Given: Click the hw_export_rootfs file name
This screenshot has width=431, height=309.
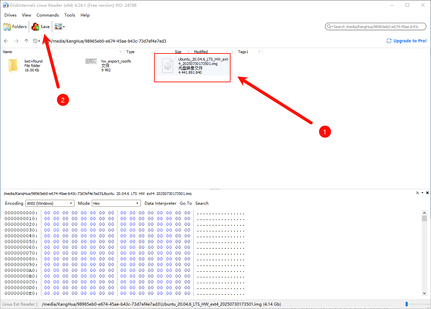Looking at the screenshot, I should coord(116,61).
